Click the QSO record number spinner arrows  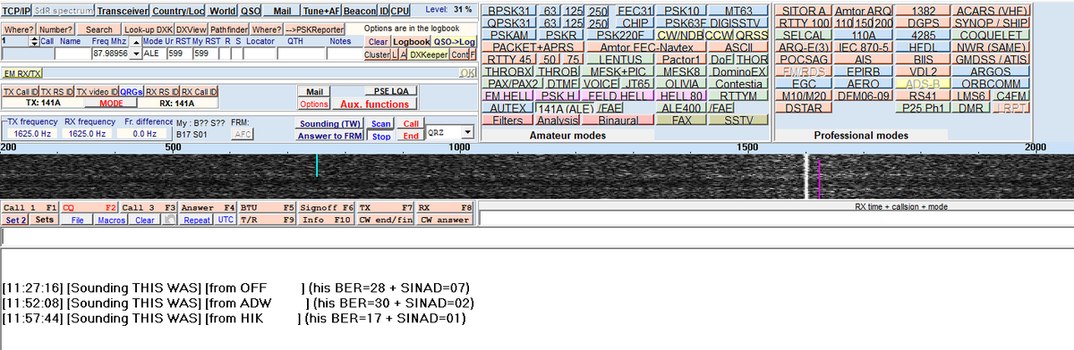pyautogui.click(x=33, y=41)
